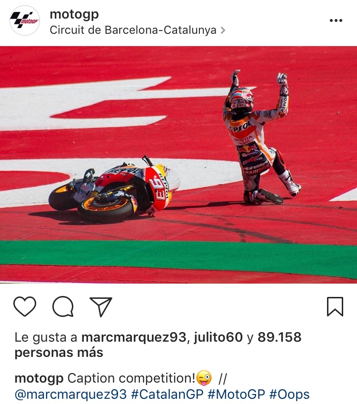The height and width of the screenshot is (404, 357).
Task: Open comments via the speech bubble icon
Action: click(63, 306)
